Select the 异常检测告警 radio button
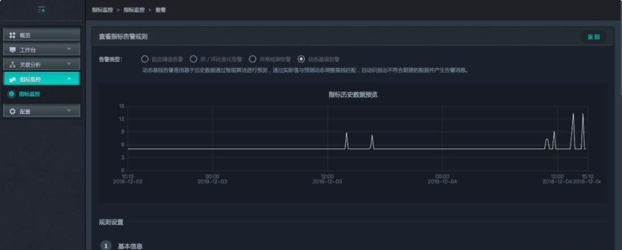 coord(252,59)
